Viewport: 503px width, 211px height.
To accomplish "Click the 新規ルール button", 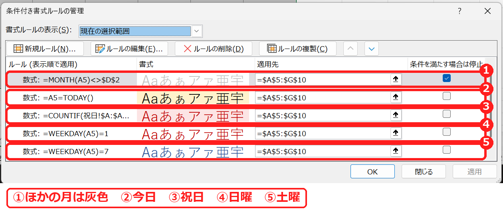I will 45,49.
